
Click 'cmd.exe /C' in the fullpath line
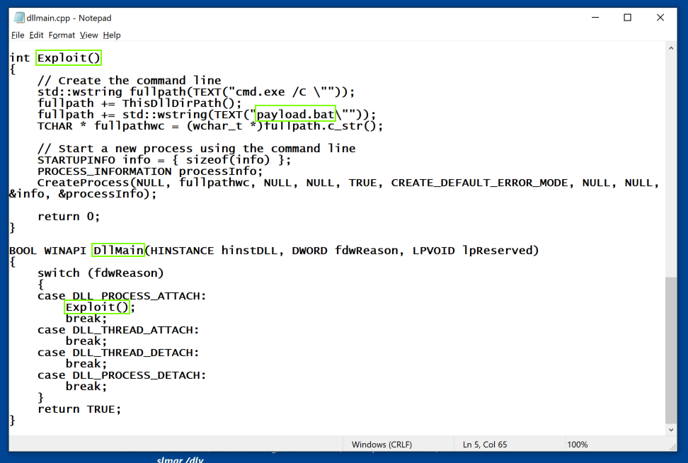pyautogui.click(x=270, y=92)
